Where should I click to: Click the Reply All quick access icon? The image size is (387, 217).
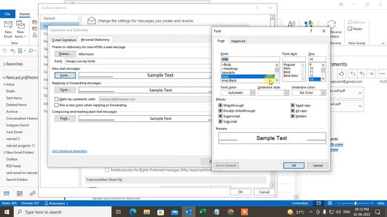(x=13, y=51)
